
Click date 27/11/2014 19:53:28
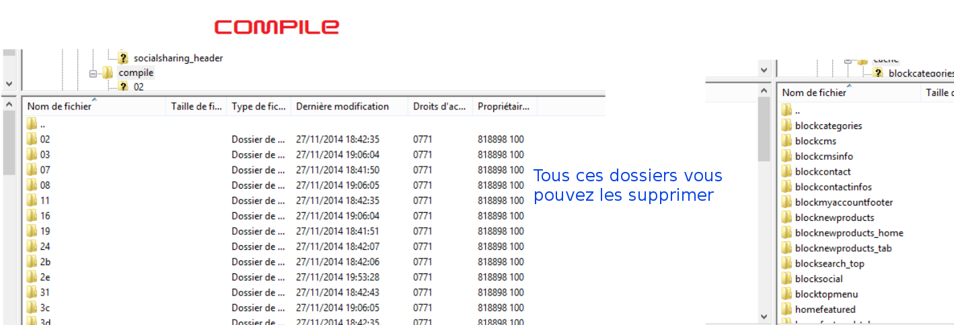point(338,277)
